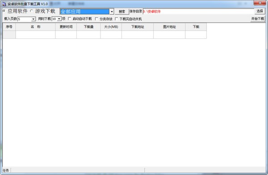
Task: Click the 下载地址 column header
Action: pos(138,27)
